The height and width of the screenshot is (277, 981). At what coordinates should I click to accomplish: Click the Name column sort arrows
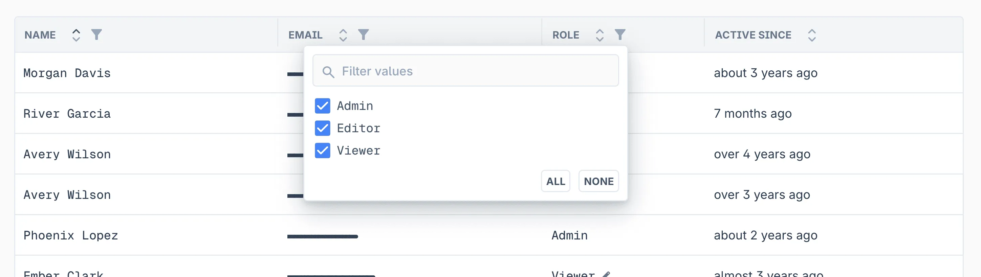tap(76, 35)
